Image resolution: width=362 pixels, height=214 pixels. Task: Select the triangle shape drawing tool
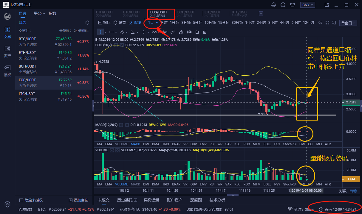tap(133, 32)
